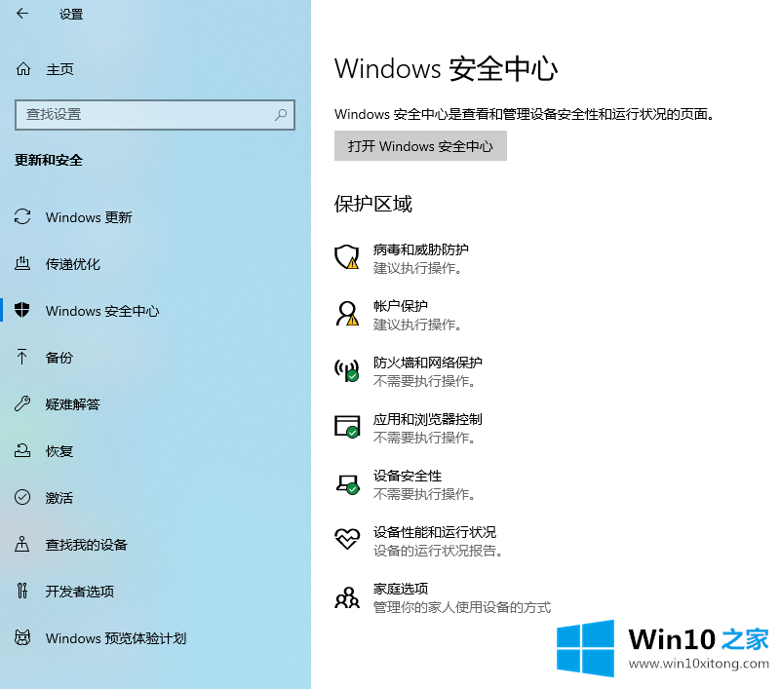Click 管理你的家人使用设备的方式 description

[462, 607]
